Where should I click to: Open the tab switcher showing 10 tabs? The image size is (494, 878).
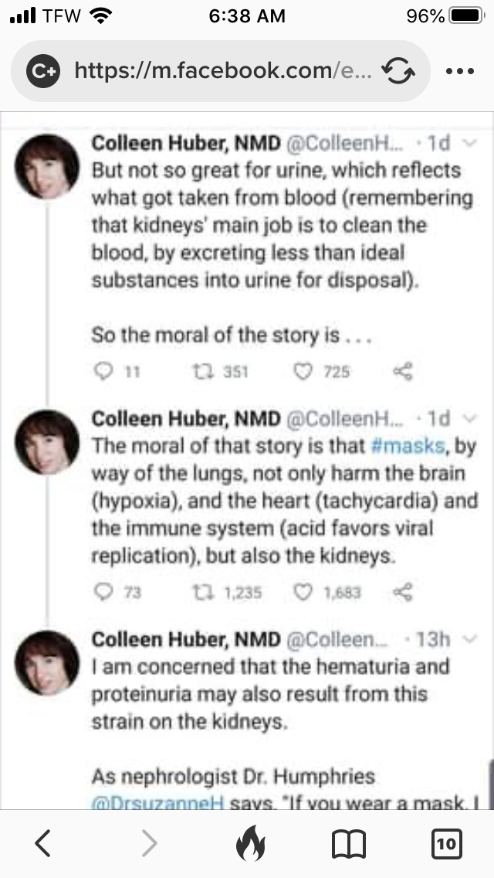point(446,843)
